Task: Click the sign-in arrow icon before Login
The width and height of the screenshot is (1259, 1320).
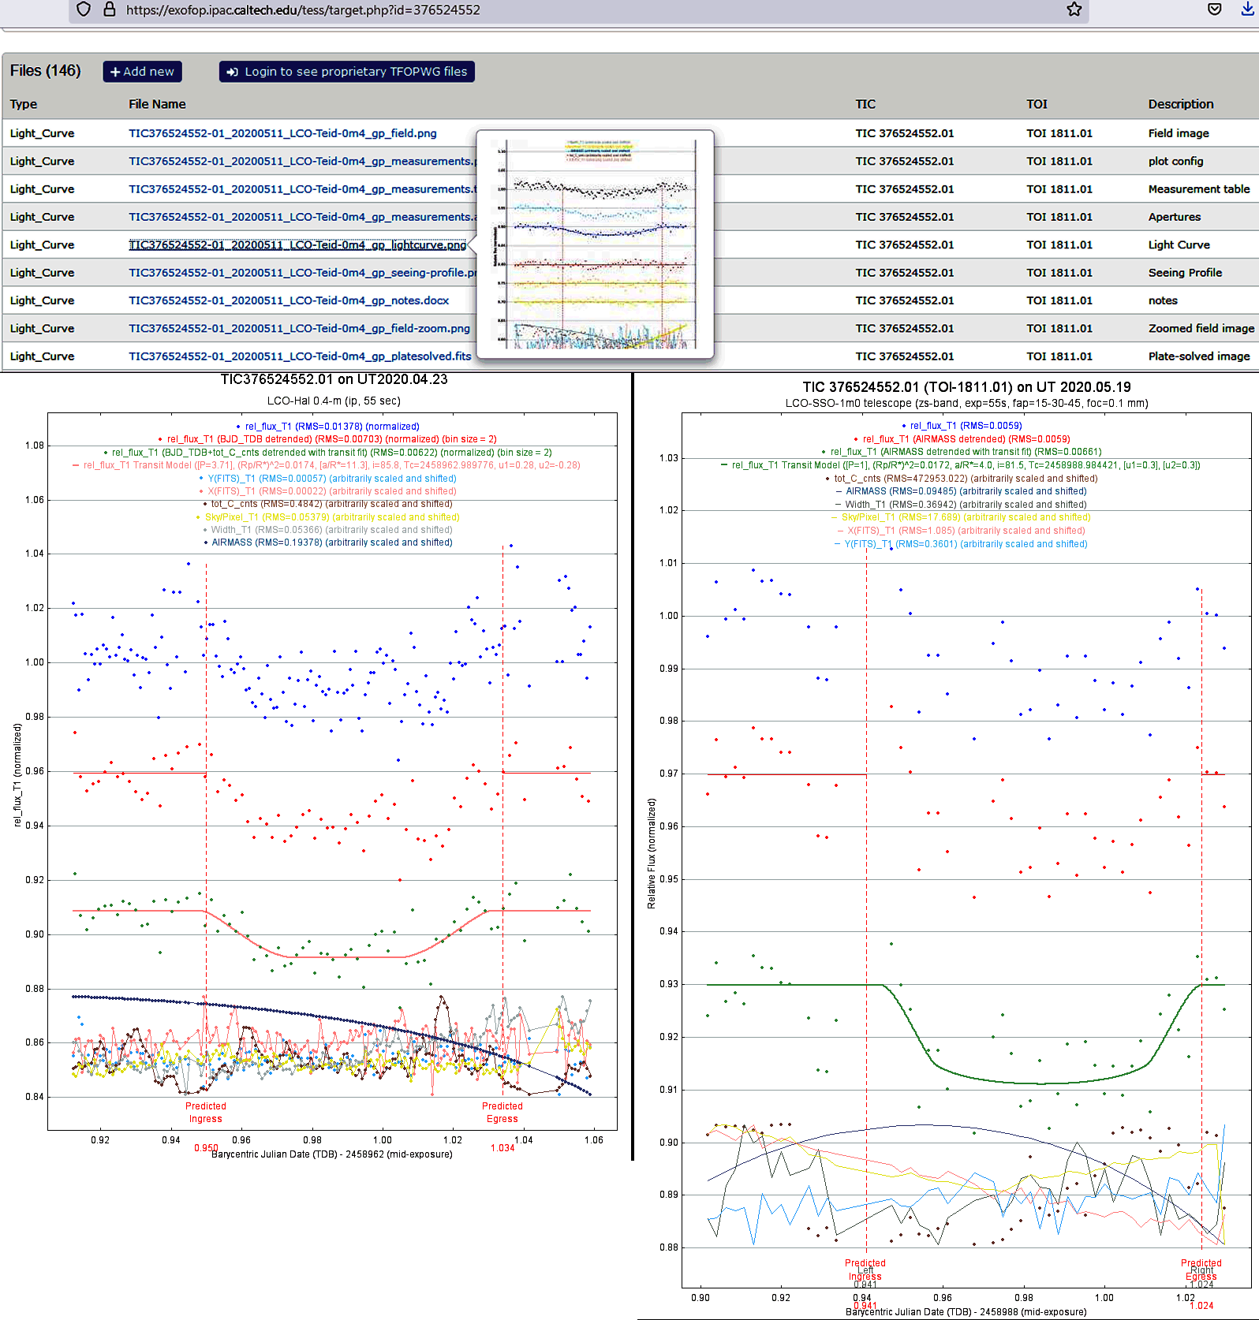Action: coord(232,72)
